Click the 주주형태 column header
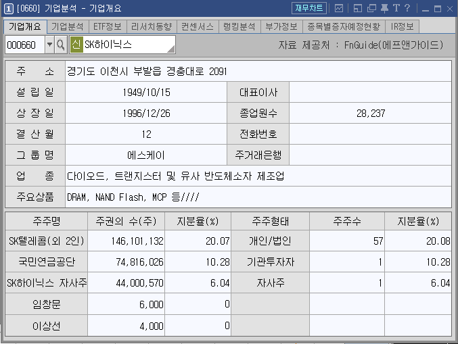Image resolution: width=458 pixels, height=344 pixels. tap(270, 221)
